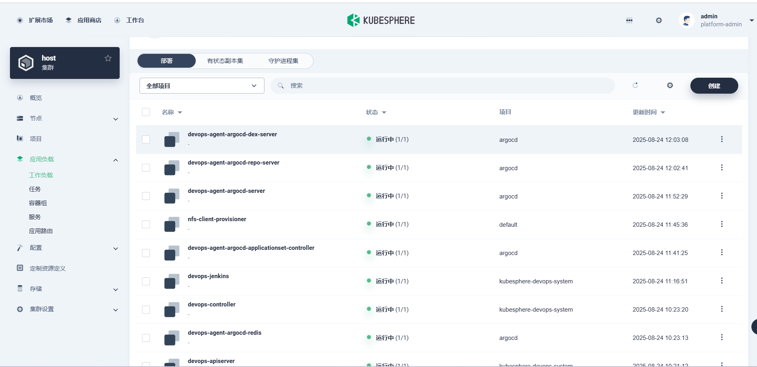The image size is (757, 367).
Task: Open the 全部项目 project dropdown
Action: pos(202,86)
